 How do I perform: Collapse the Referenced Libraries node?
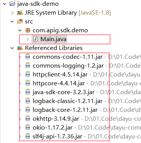click(12, 48)
